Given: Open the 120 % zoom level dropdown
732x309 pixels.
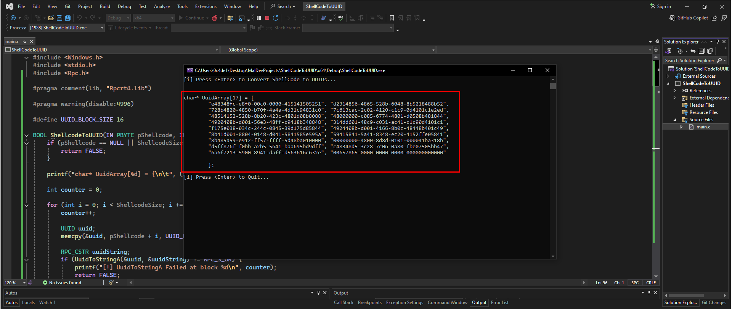Looking at the screenshot, I should coord(15,283).
